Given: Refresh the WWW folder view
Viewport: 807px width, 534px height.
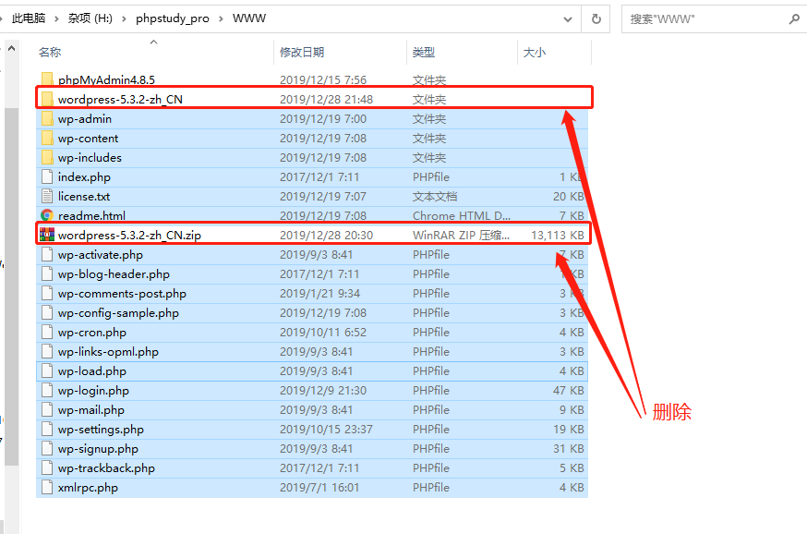Looking at the screenshot, I should (x=596, y=19).
